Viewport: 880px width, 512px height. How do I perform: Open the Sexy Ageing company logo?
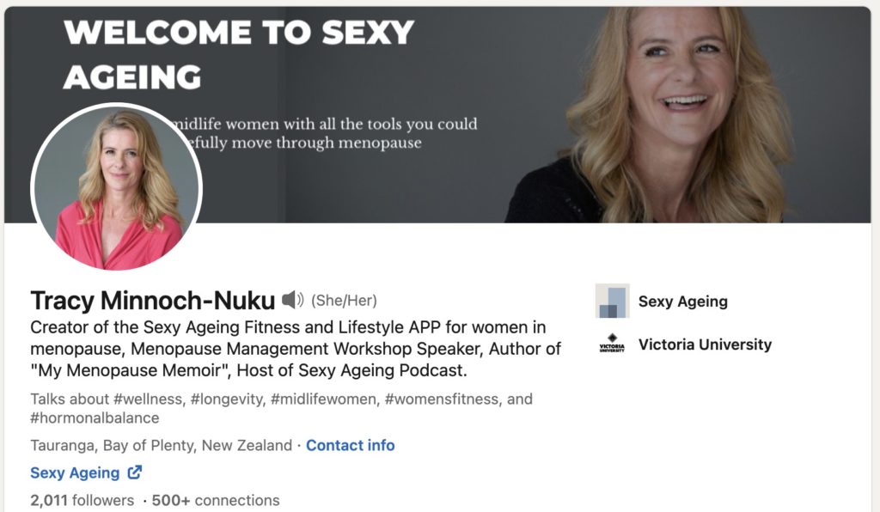[612, 302]
